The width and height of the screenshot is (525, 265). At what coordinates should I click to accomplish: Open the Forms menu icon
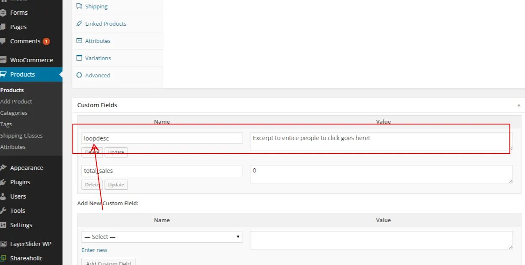pyautogui.click(x=3, y=13)
